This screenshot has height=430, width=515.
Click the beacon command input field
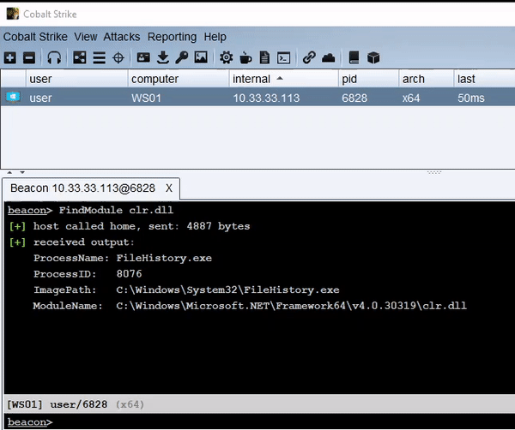[x=259, y=421]
